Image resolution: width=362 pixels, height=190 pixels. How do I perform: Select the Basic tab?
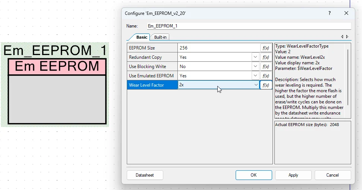tap(141, 37)
